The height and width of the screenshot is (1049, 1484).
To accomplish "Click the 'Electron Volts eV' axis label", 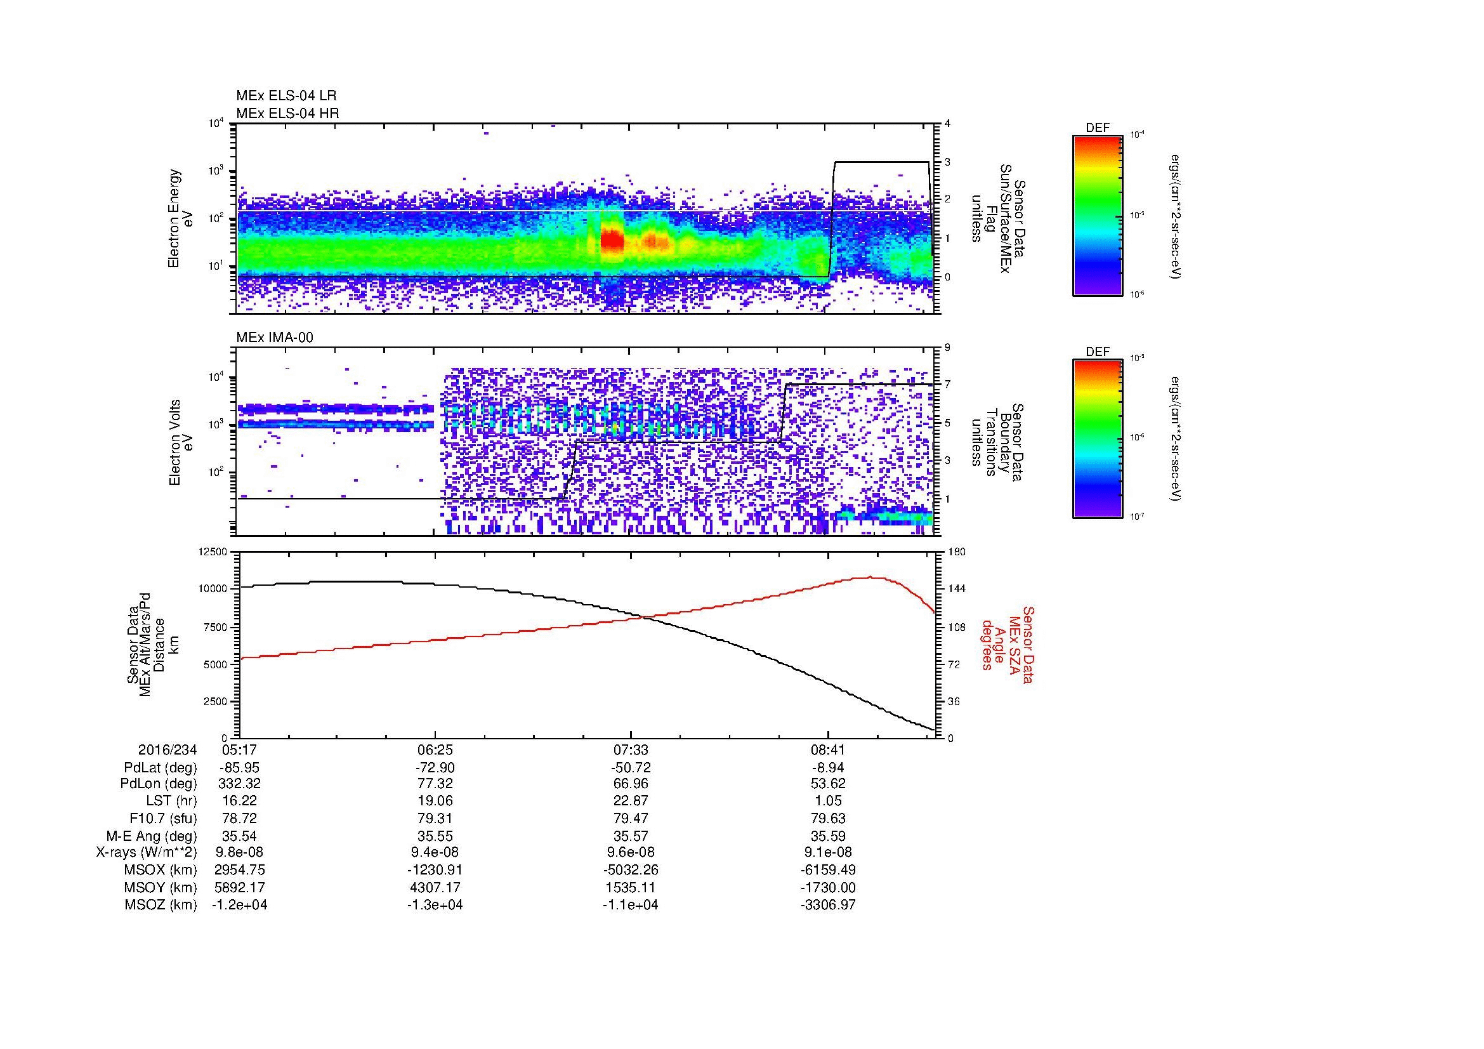I will click(180, 443).
